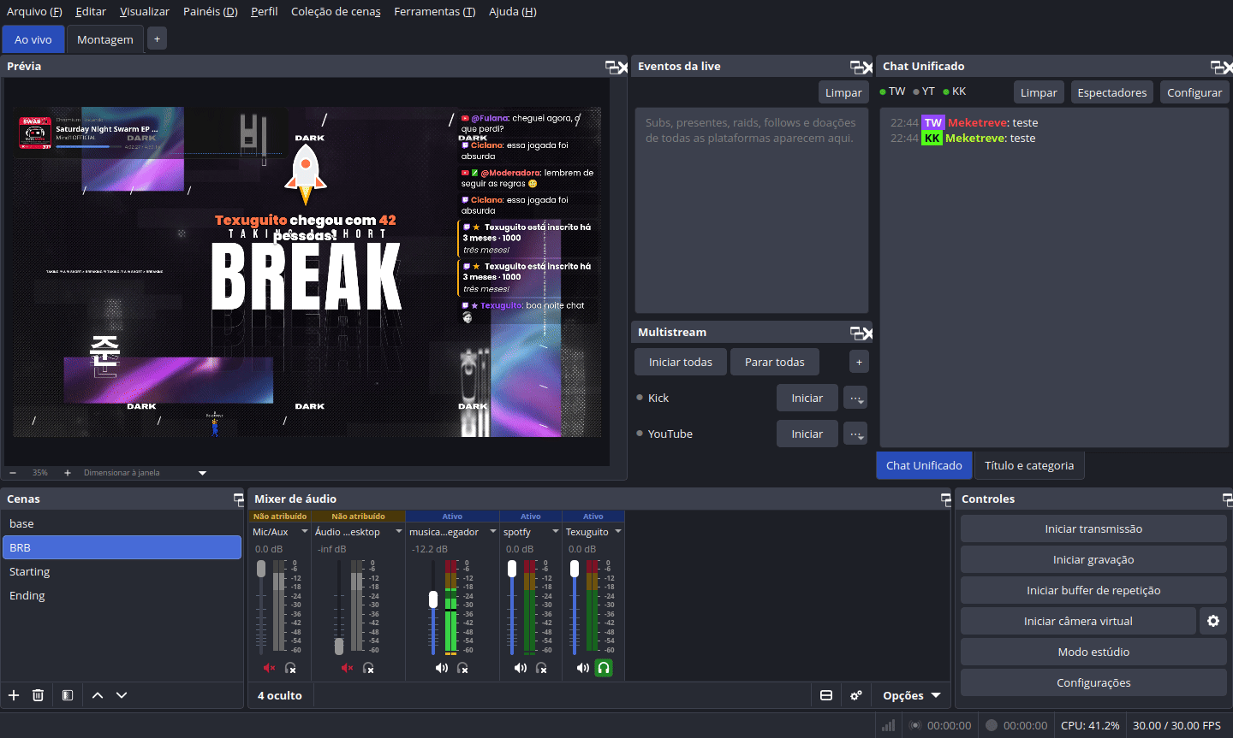Switch to Montagem tab
The width and height of the screenshot is (1233, 738).
tap(105, 39)
